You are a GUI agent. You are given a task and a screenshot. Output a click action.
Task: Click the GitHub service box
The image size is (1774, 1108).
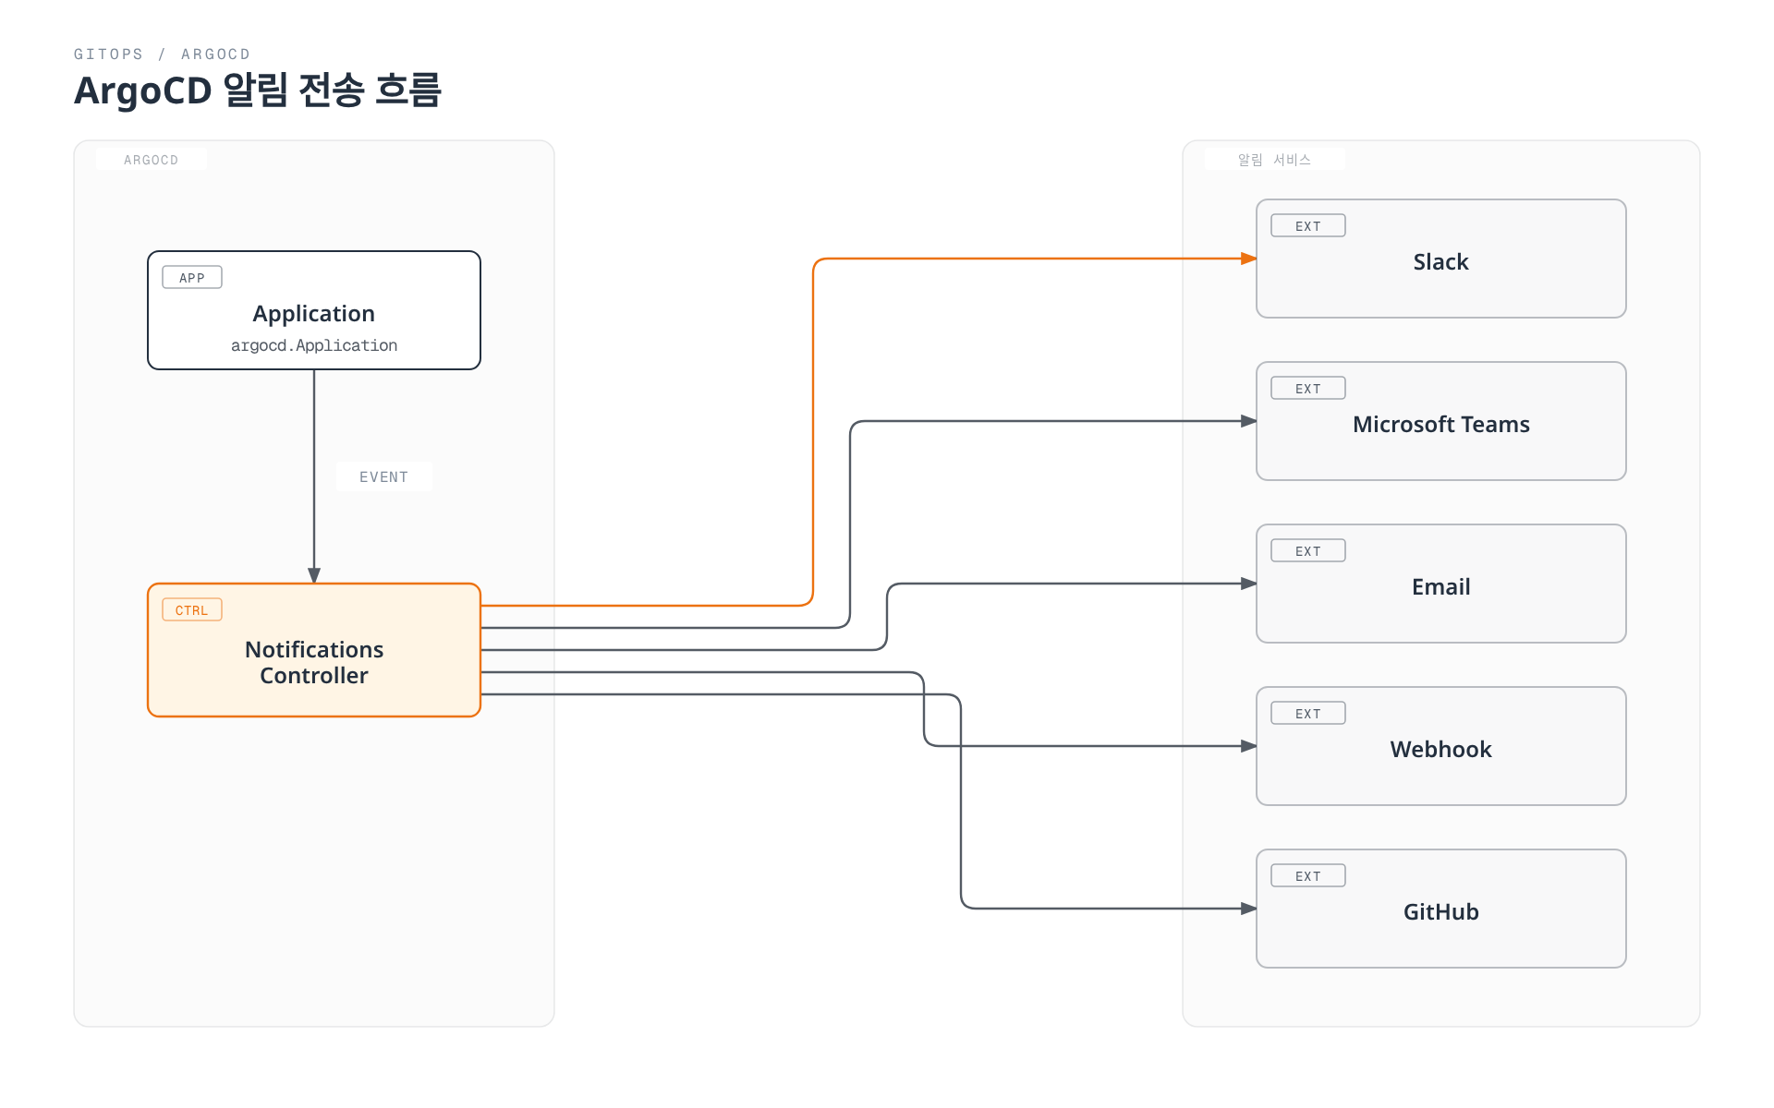[x=1441, y=909]
